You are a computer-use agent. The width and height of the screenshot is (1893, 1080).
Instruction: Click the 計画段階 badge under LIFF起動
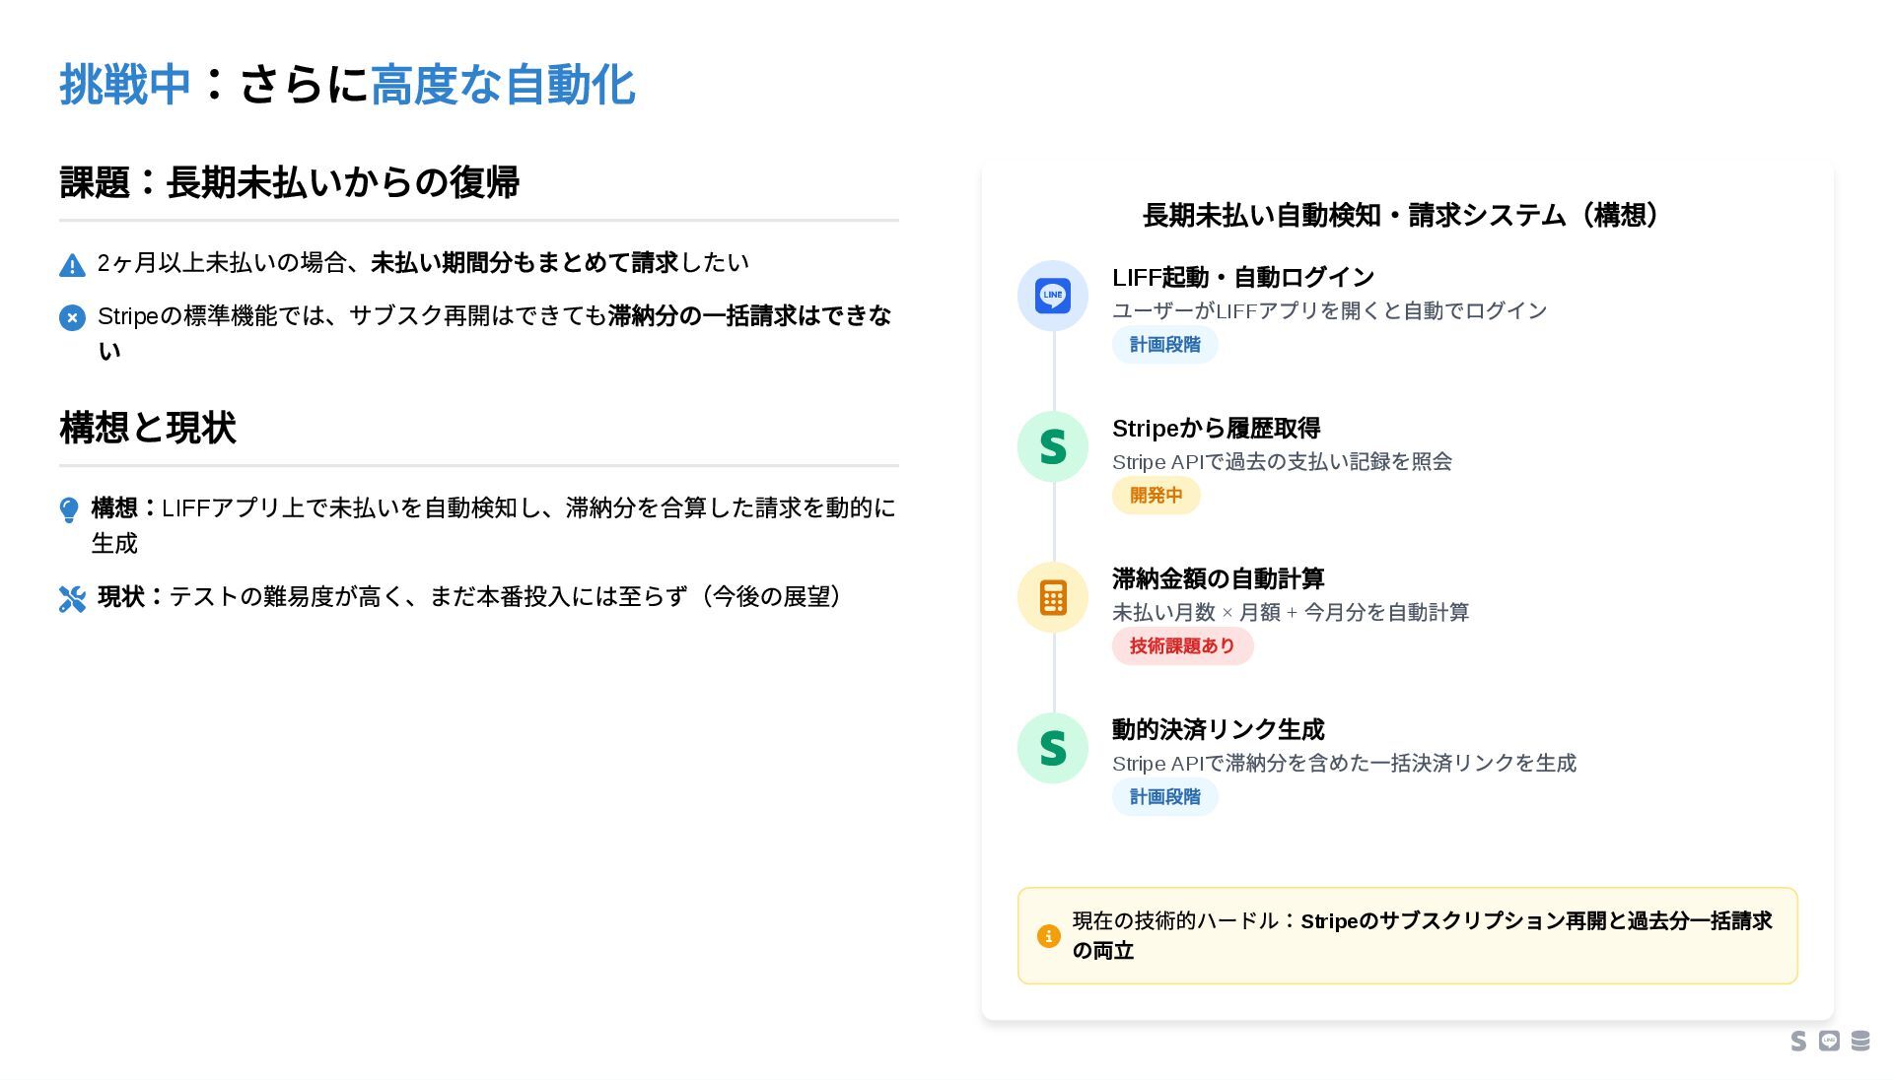[1164, 345]
